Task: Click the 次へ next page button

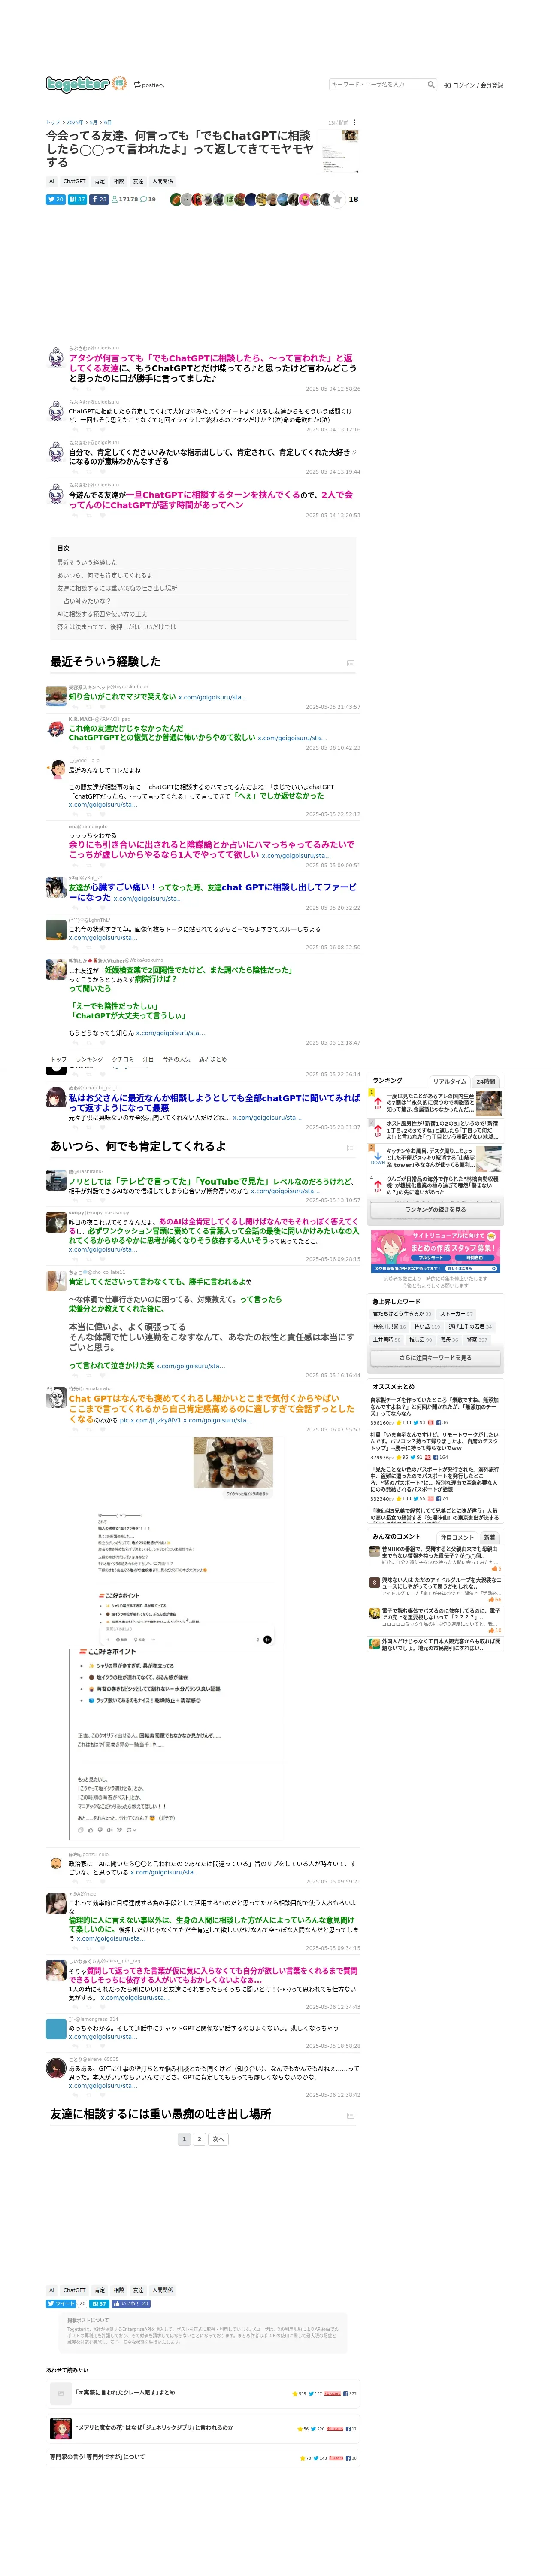Action: (218, 2139)
